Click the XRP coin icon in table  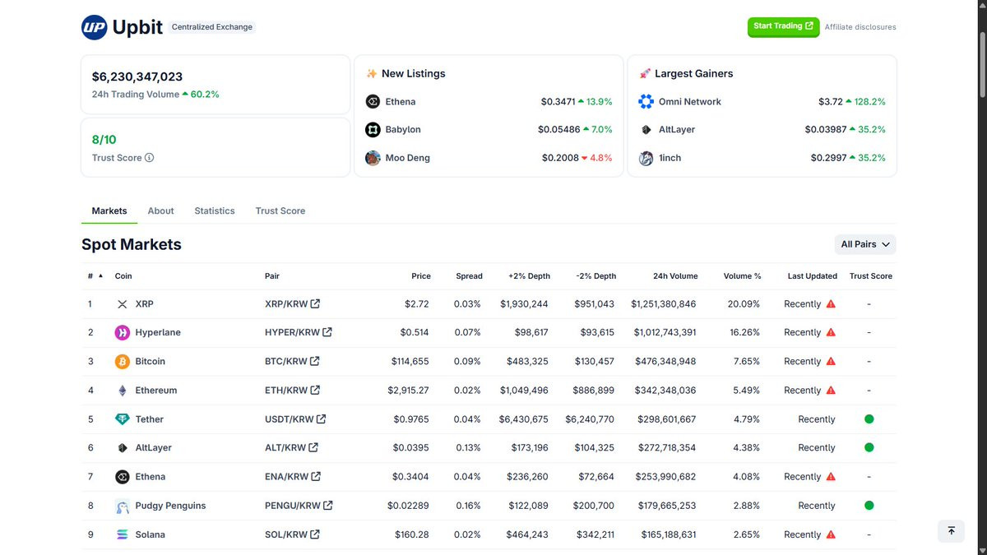pyautogui.click(x=123, y=304)
